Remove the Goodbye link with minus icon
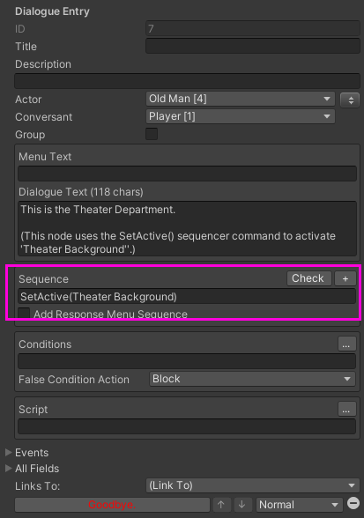This screenshot has width=364, height=518. [x=353, y=504]
